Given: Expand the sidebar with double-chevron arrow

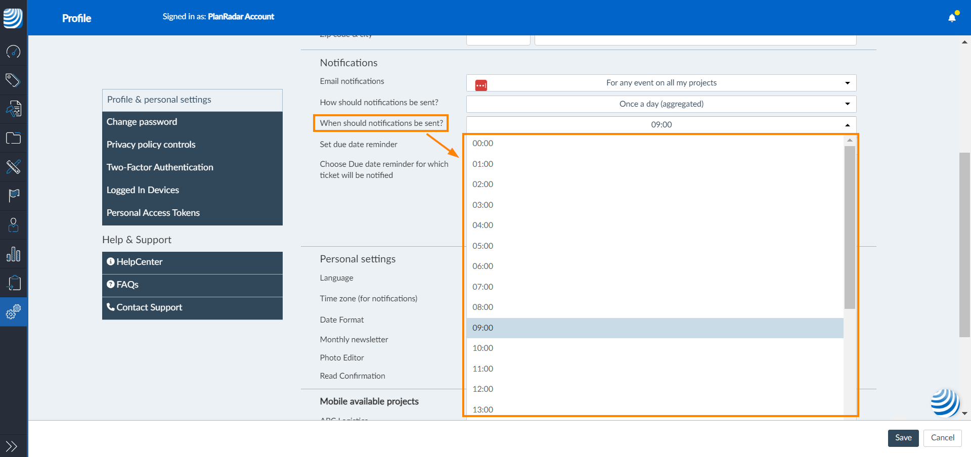Looking at the screenshot, I should tap(12, 446).
